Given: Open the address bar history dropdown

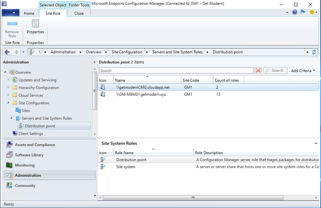Looking at the screenshot, I should click(307, 52).
